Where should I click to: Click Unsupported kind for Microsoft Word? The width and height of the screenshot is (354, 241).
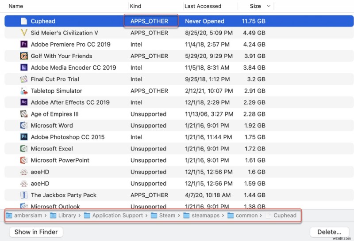[148, 125]
